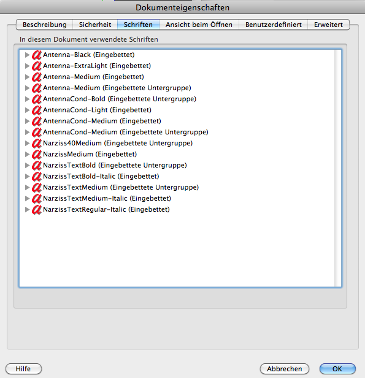Select NarzissMedium (Eingebettet) text

[90, 154]
